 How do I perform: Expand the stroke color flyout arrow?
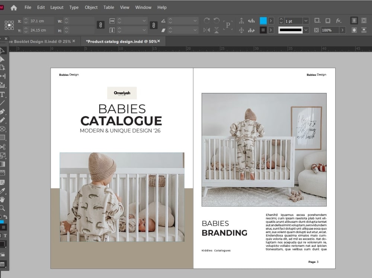click(271, 30)
